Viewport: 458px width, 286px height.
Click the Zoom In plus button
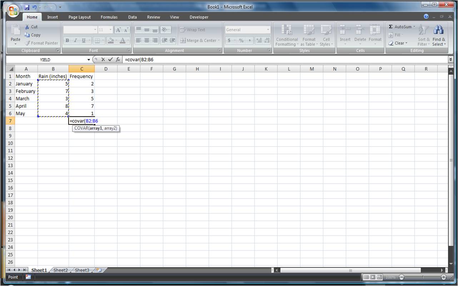tap(444, 277)
